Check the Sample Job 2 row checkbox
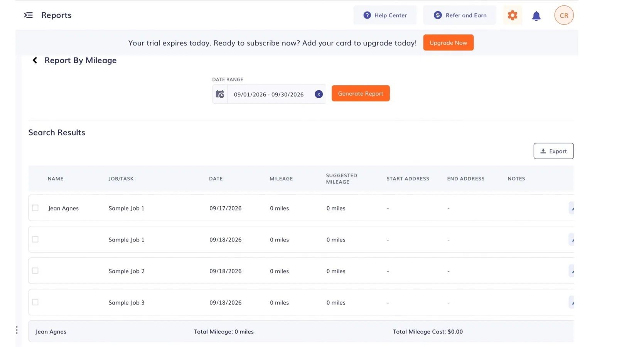The height and width of the screenshot is (347, 617). (35, 271)
